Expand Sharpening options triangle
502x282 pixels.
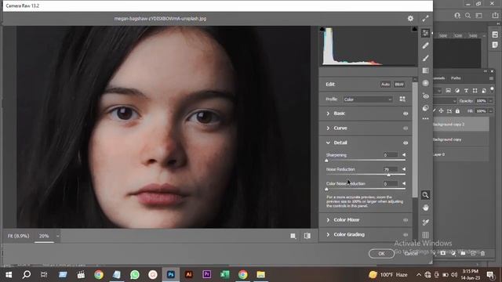click(x=404, y=155)
